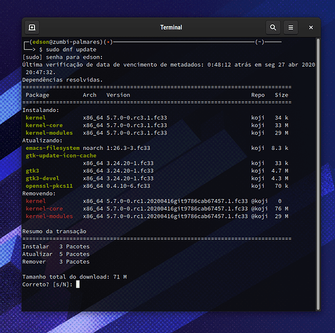Click the Repo column header
This screenshot has width=335, height=333.
click(258, 95)
